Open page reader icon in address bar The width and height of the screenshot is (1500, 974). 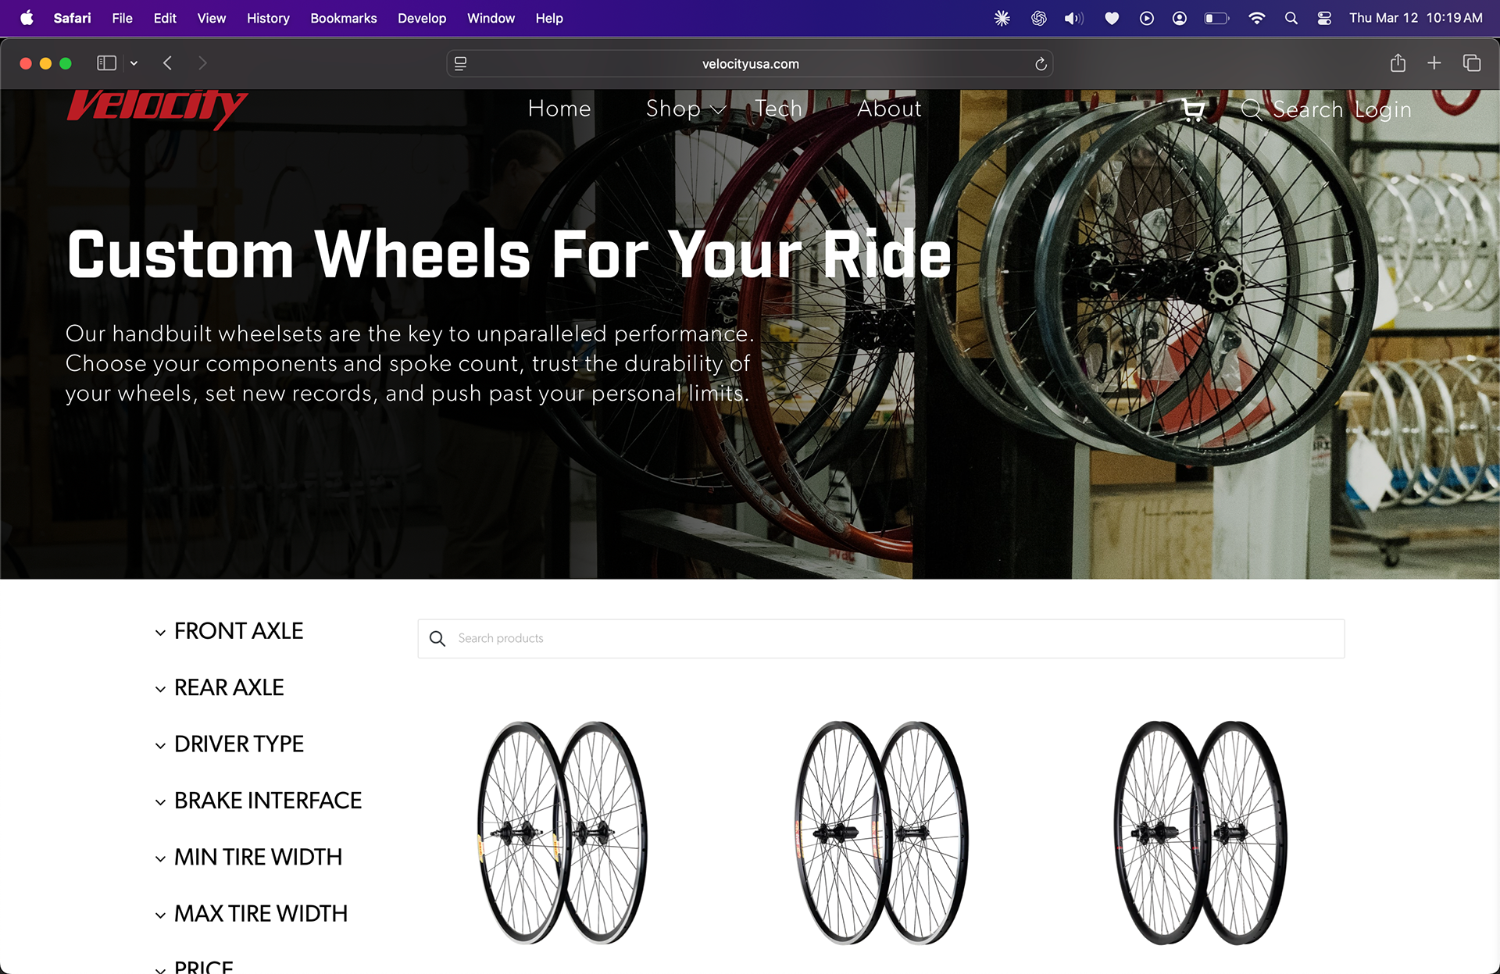tap(461, 64)
